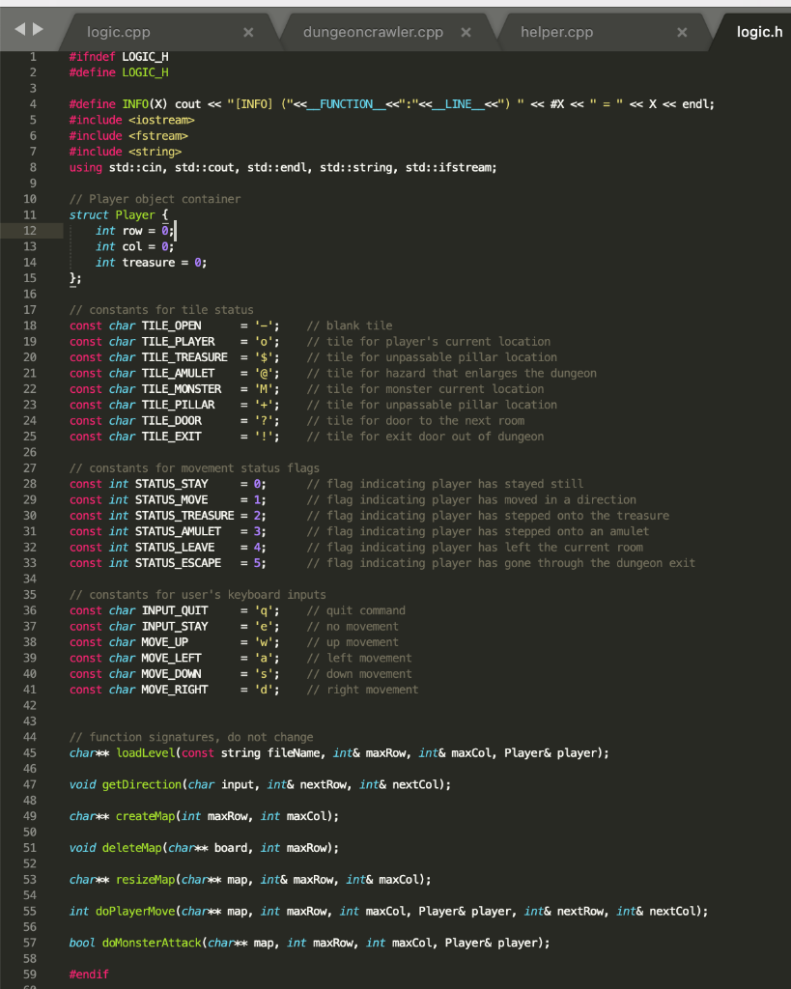791x989 pixels.
Task: Select the active logic.h tab
Action: [x=759, y=31]
